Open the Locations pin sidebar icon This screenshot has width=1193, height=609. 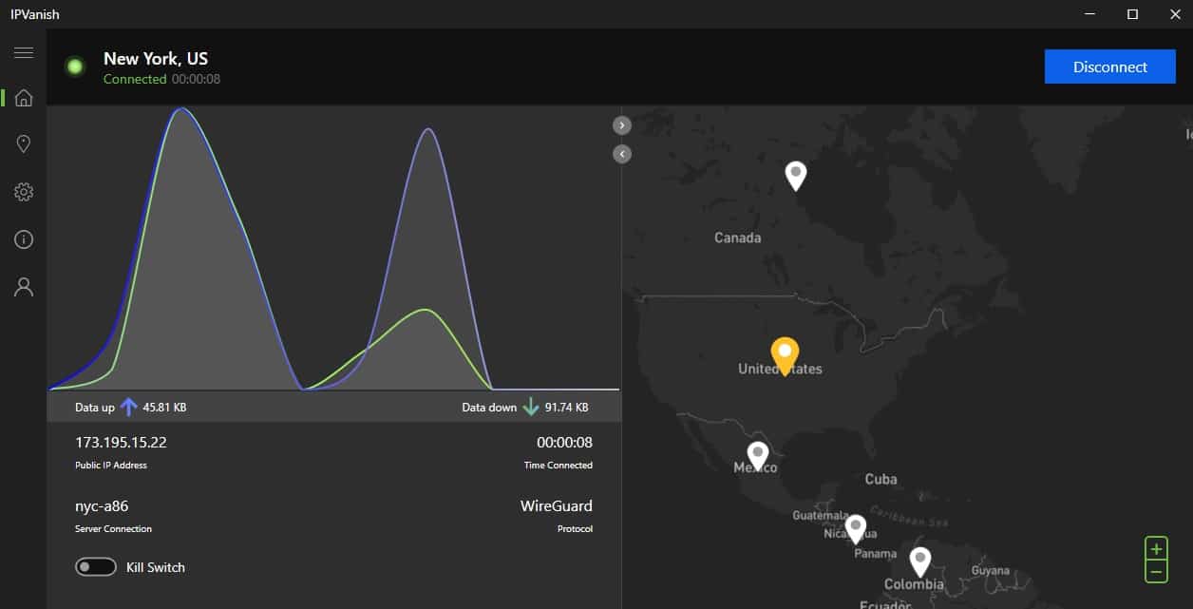(x=24, y=143)
